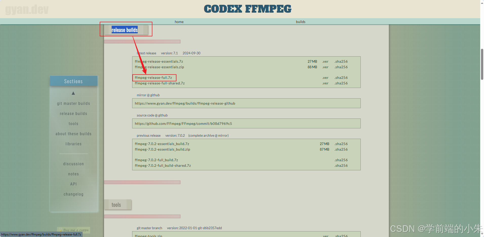Go to git master builds section
Image resolution: width=484 pixels, height=237 pixels.
[73, 104]
